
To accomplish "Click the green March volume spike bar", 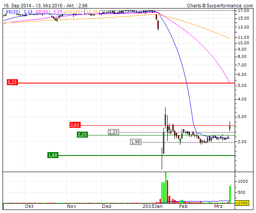I will [x=230, y=194].
